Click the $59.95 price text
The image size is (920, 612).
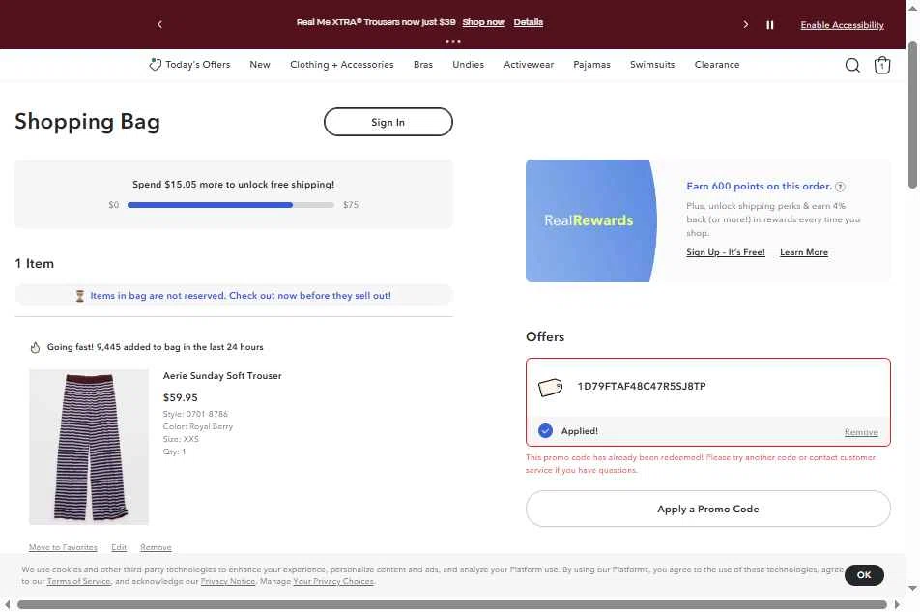pyautogui.click(x=180, y=397)
